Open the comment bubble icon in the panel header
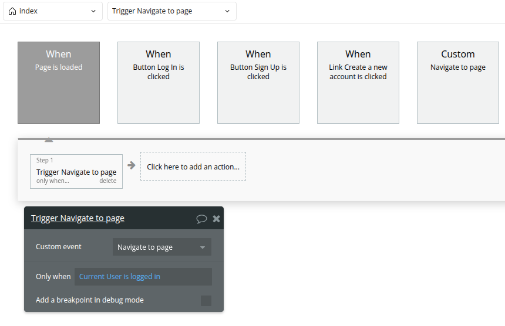Viewport: 505px width, 326px height. (x=201, y=219)
